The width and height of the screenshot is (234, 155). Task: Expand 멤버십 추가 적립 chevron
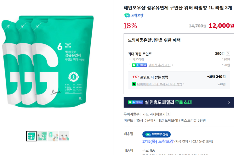(172, 65)
